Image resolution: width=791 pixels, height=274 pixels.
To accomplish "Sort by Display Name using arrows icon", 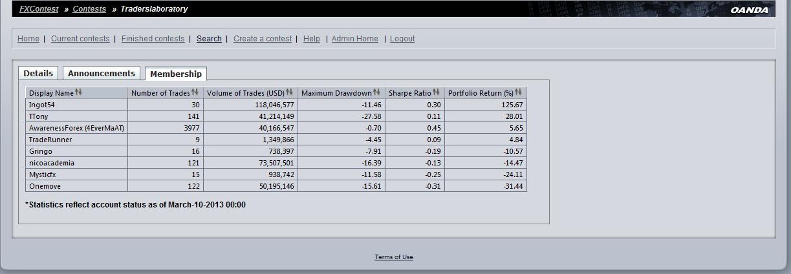I will [78, 93].
